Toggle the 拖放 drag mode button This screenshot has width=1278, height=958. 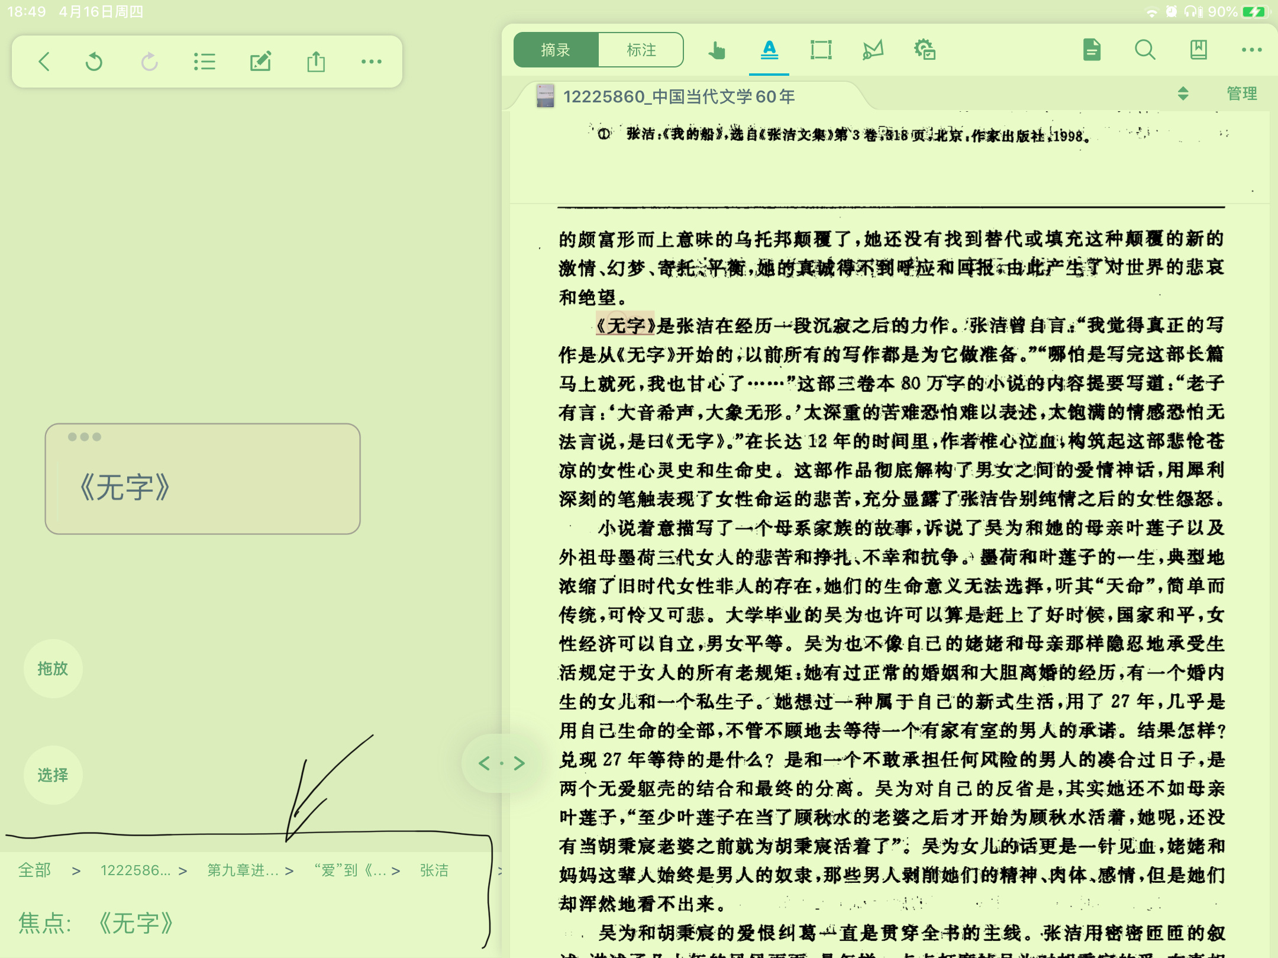click(53, 669)
